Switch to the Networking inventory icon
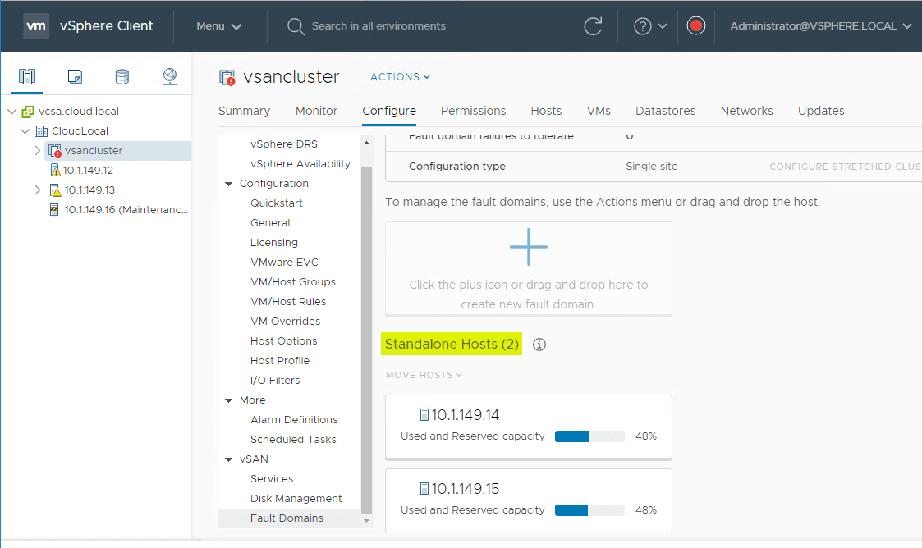The height and width of the screenshot is (548, 922). pos(169,77)
